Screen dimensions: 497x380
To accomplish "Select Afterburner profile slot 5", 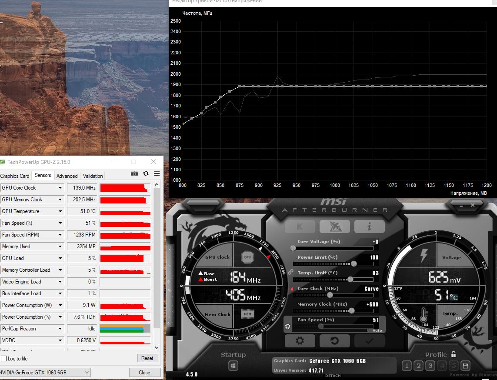I will 454,366.
